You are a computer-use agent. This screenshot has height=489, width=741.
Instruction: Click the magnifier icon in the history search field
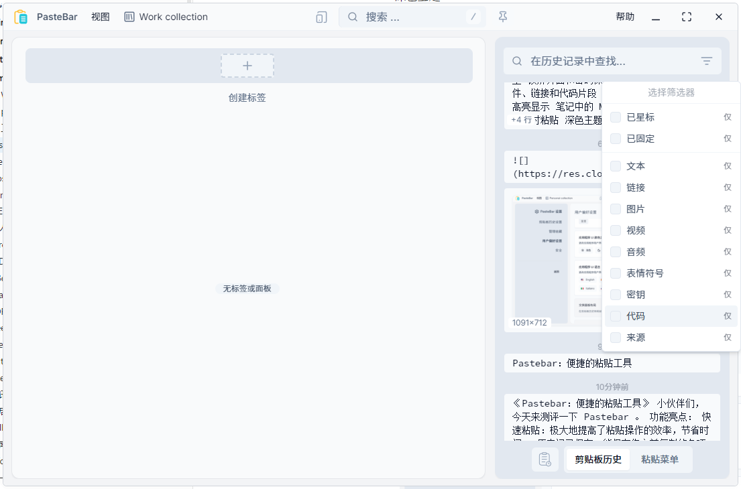(x=516, y=61)
